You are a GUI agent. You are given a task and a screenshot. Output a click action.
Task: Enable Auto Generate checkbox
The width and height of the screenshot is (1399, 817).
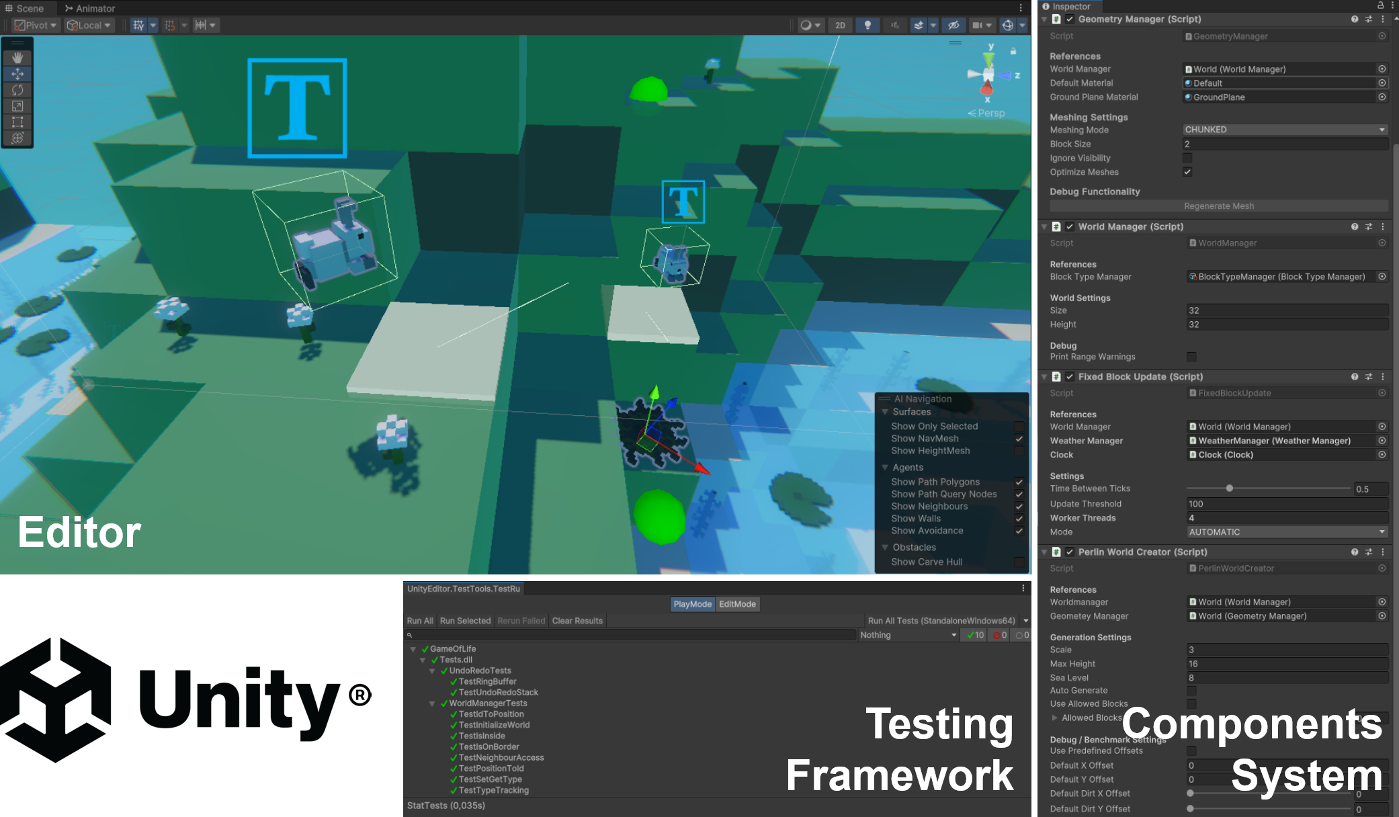point(1191,691)
